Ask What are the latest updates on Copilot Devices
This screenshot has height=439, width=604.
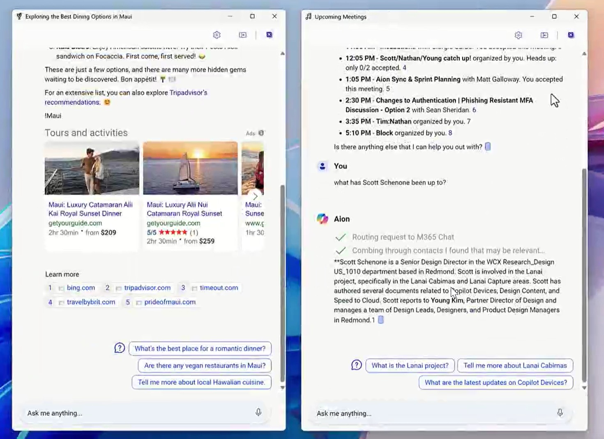(x=496, y=382)
